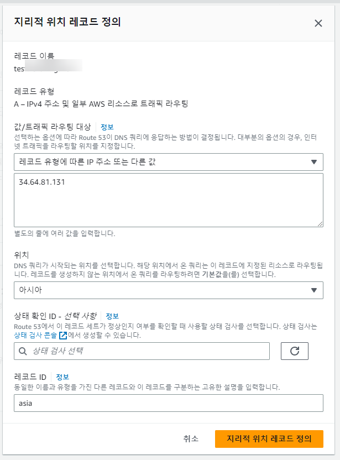
Task: Click the orange 지리적 위치 레코드 정의 button
Action: click(269, 439)
